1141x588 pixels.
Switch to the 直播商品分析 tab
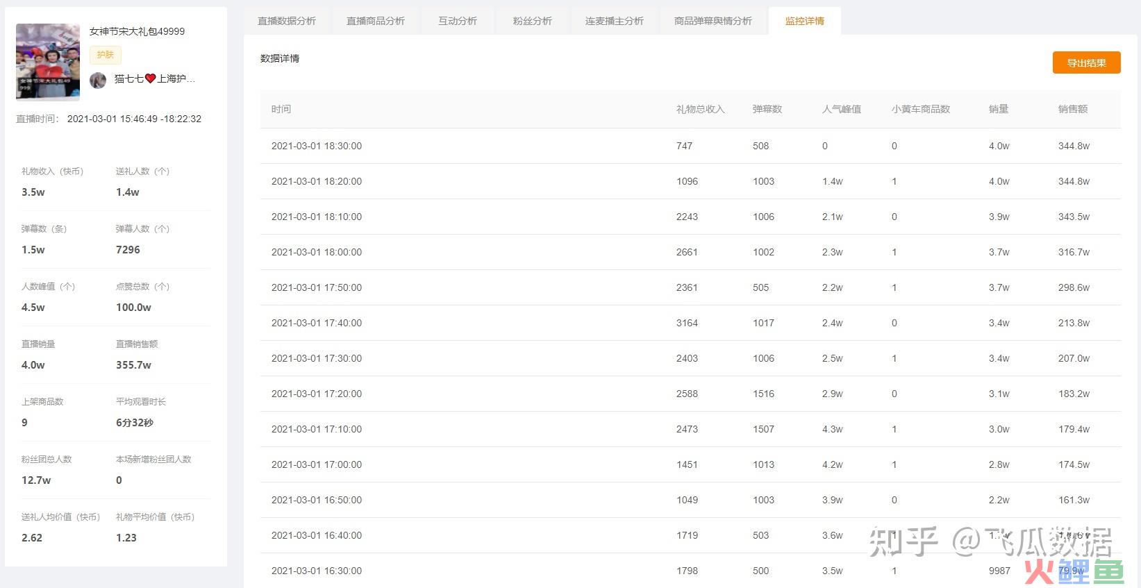coord(376,21)
